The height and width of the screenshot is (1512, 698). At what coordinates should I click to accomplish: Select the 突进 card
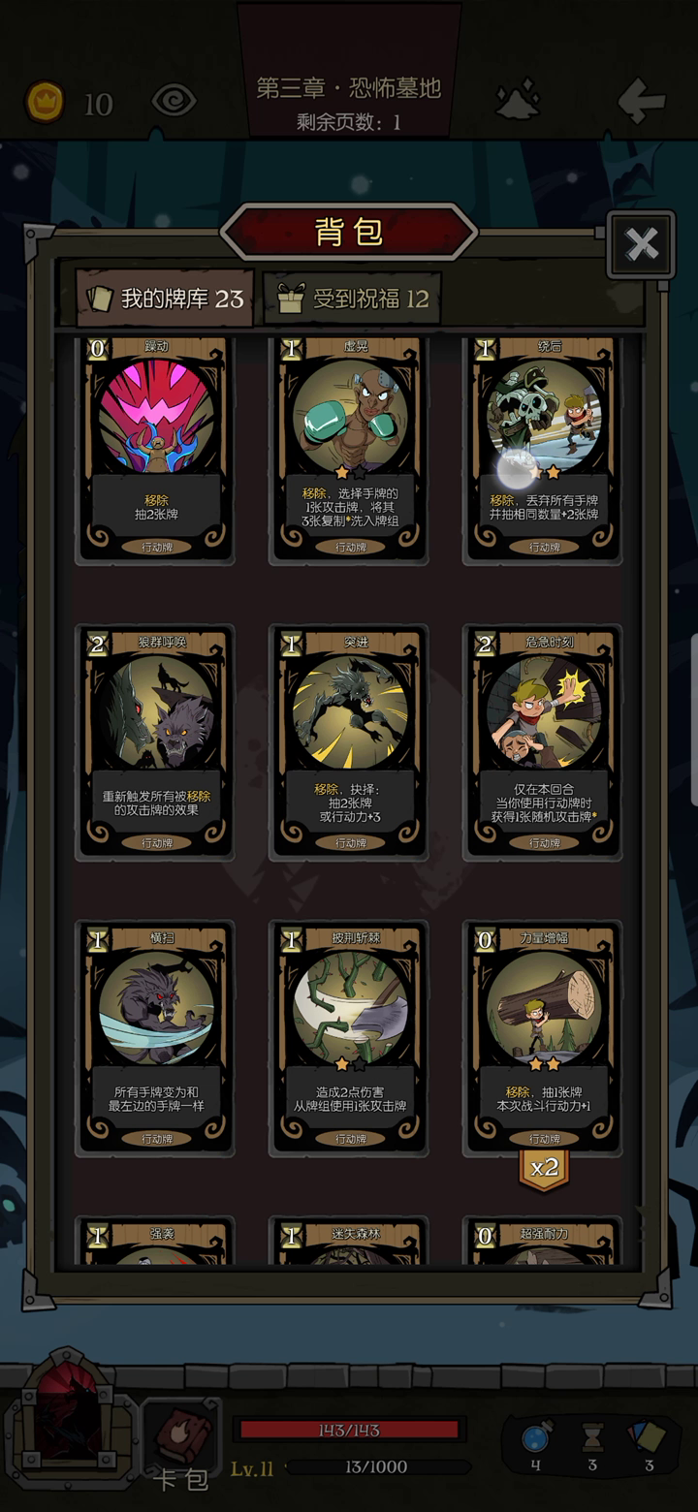coord(350,741)
